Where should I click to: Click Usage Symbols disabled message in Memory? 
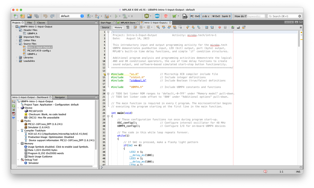58,147
